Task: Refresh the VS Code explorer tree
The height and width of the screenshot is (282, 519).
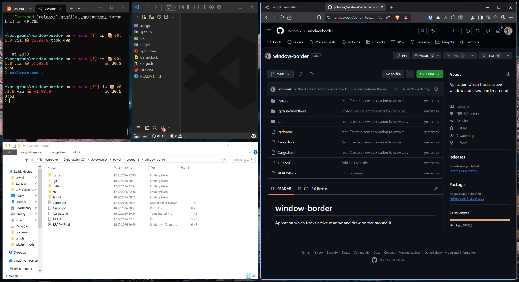Action: click(159, 17)
